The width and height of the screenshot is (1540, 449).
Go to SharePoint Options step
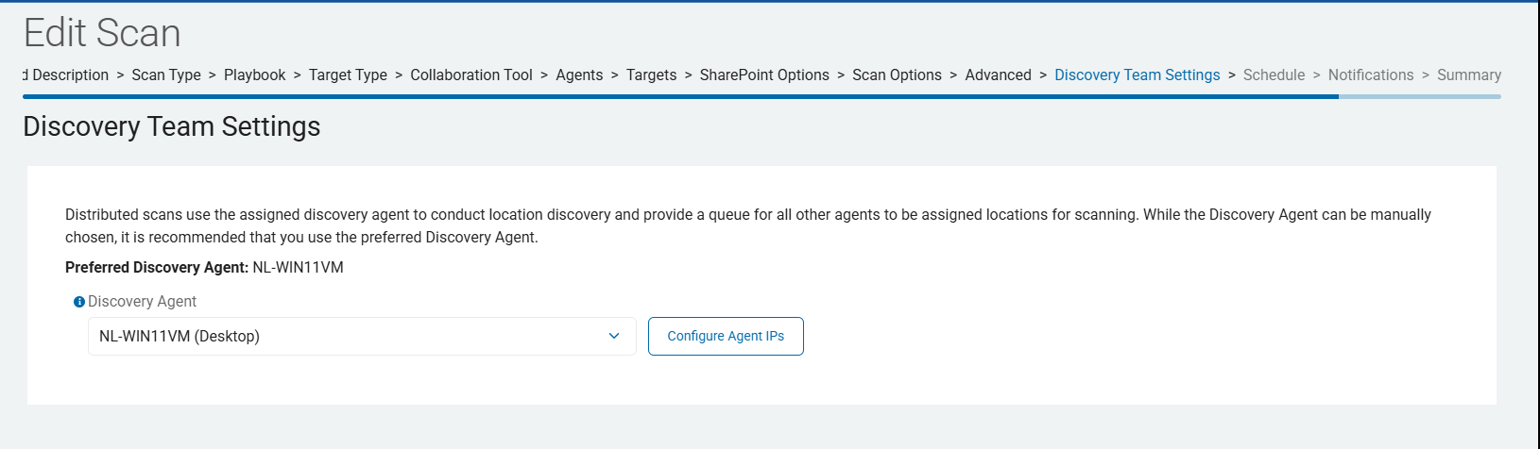tap(764, 75)
